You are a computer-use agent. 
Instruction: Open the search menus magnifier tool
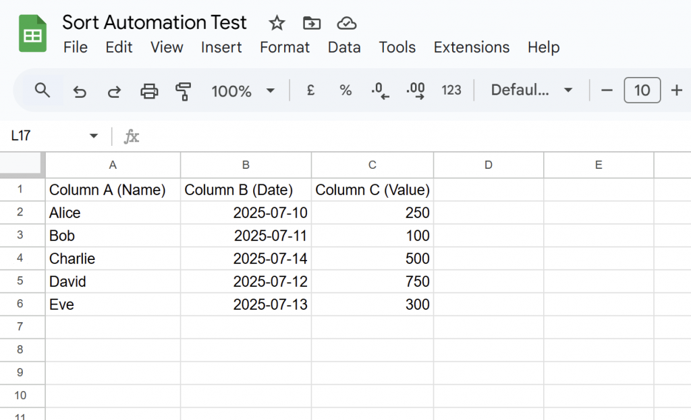pos(43,90)
